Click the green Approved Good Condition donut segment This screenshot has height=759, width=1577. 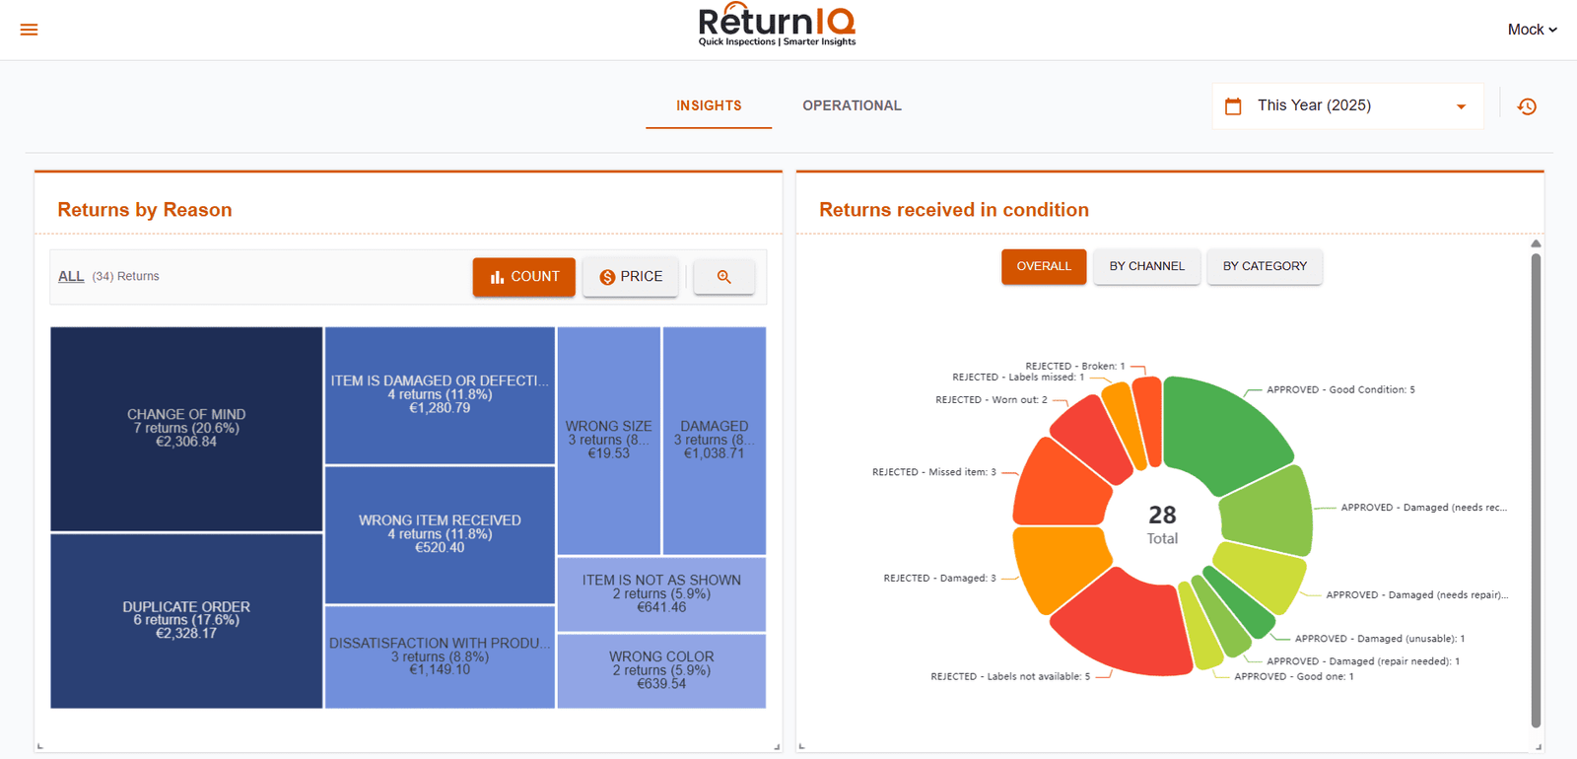(1222, 429)
